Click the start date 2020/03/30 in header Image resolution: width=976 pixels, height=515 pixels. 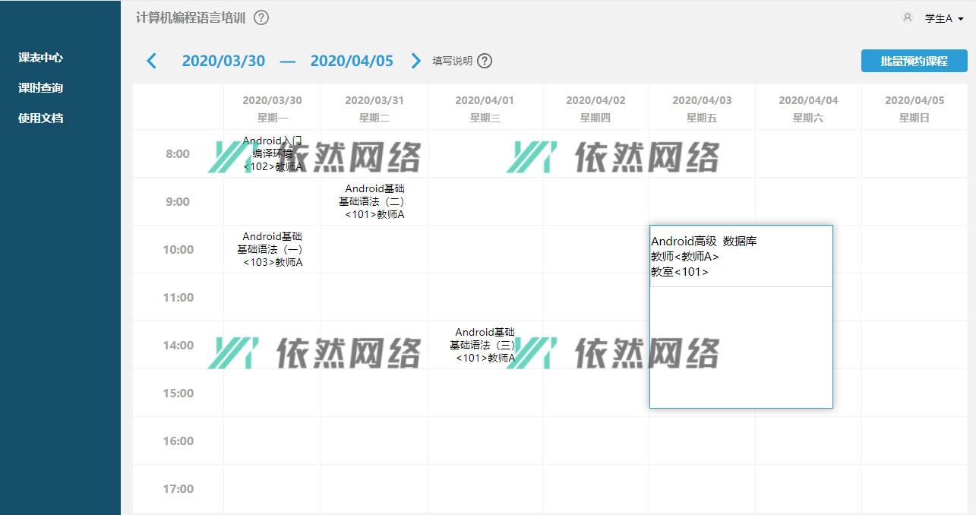coord(223,61)
